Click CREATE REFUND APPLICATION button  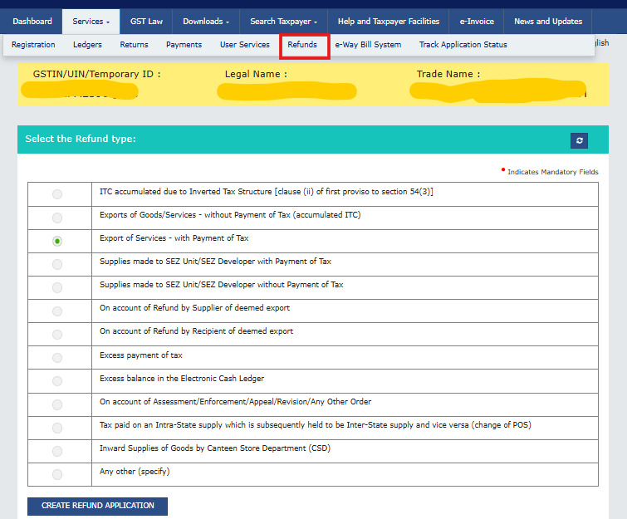pos(97,506)
